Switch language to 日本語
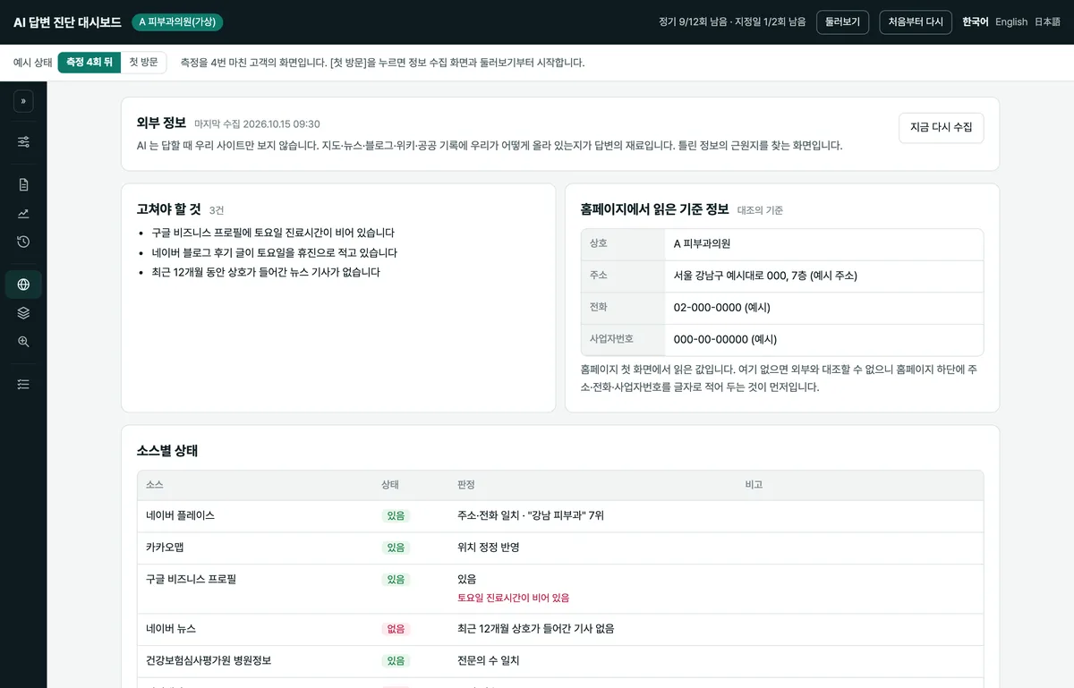The height and width of the screenshot is (688, 1074). click(x=1047, y=22)
